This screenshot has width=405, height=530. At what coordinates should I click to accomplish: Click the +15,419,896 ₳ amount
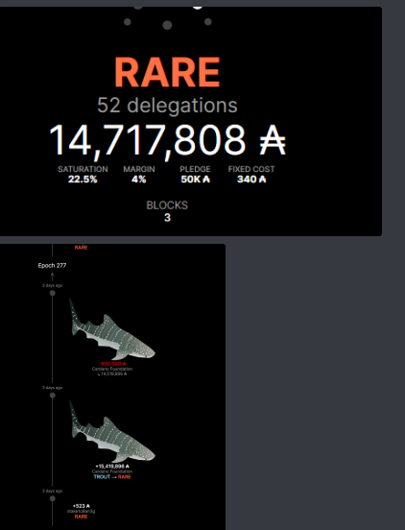click(x=112, y=467)
